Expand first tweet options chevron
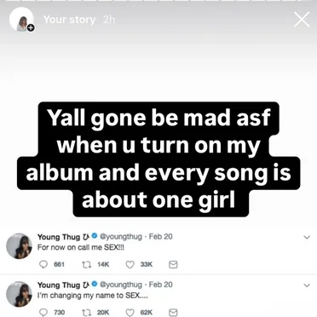Screen dimensions: 317x317 tap(307, 237)
